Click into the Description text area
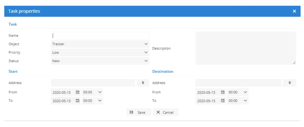 (246, 48)
